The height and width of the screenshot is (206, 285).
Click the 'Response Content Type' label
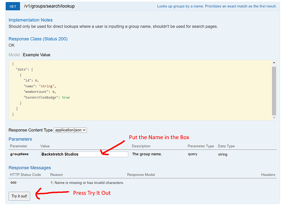coord(31,130)
